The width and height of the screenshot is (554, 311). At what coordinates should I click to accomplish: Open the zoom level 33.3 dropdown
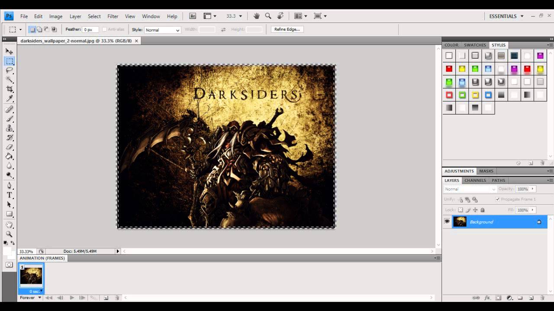241,16
